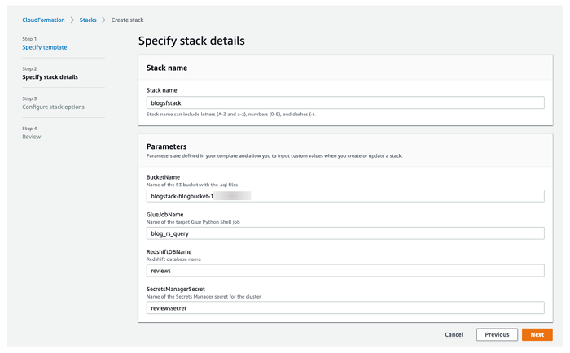Focus the Stack name field containing blogsfstack

pos(344,103)
